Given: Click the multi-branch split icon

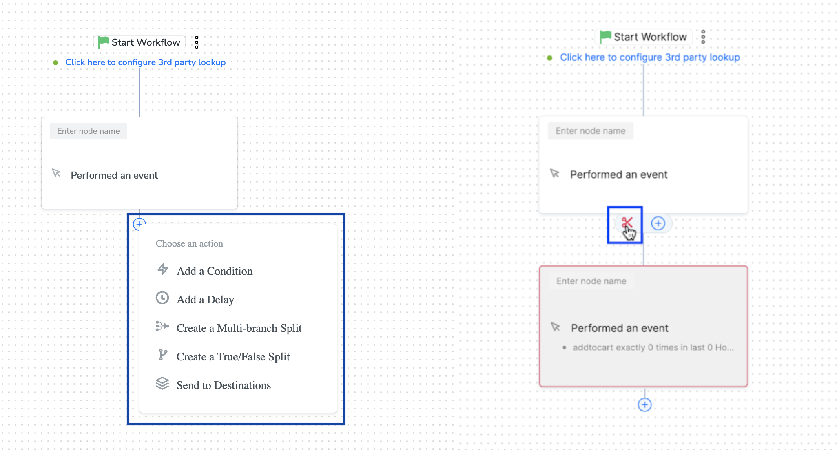Looking at the screenshot, I should 162,326.
